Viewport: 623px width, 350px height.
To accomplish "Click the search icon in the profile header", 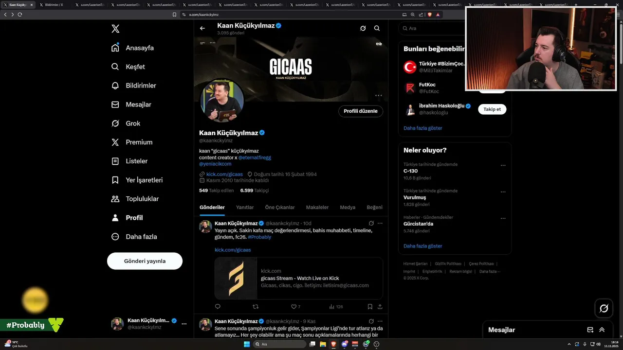I will [x=377, y=28].
